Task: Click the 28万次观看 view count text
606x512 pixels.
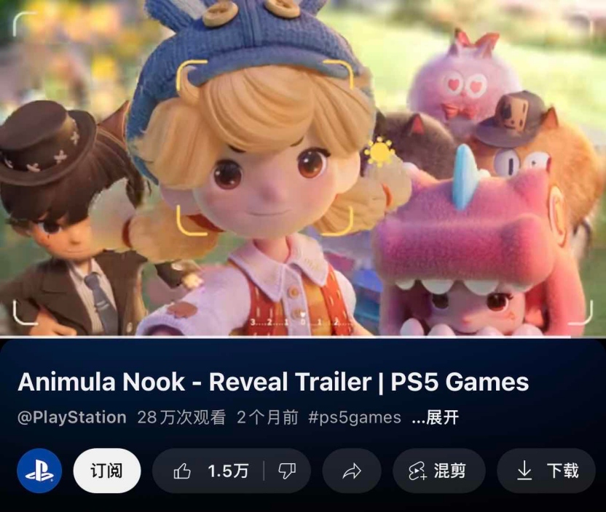Action: coord(181,417)
